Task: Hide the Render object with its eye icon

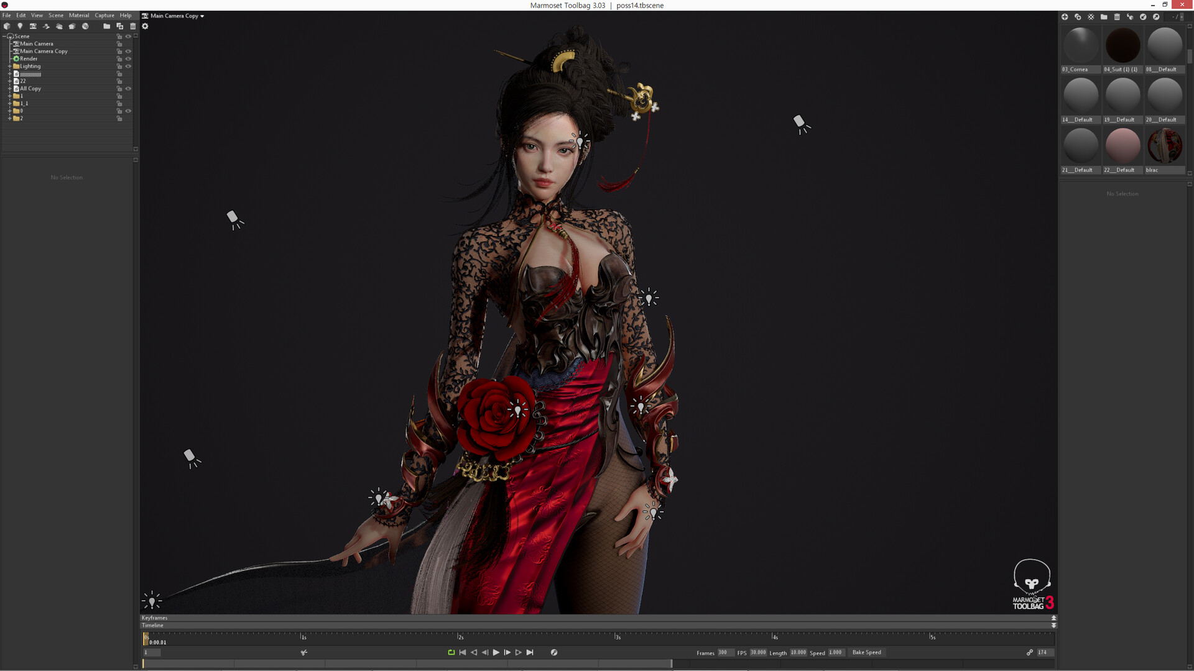Action: point(128,58)
